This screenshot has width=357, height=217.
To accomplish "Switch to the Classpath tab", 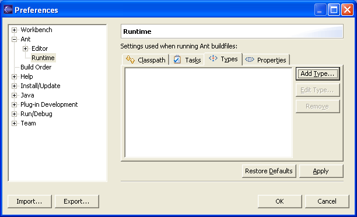I will (146, 60).
